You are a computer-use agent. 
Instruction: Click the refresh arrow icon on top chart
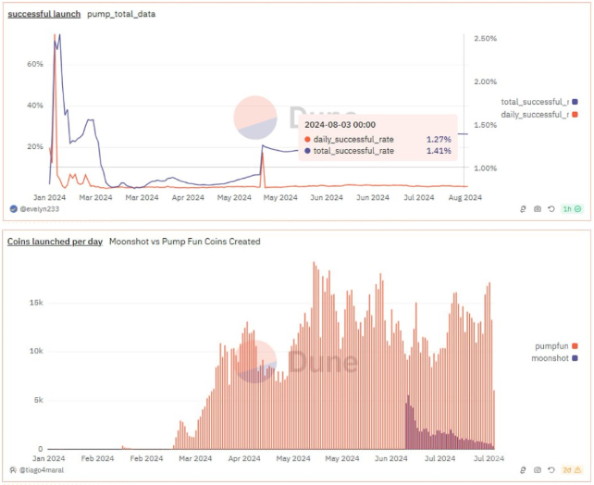point(551,209)
